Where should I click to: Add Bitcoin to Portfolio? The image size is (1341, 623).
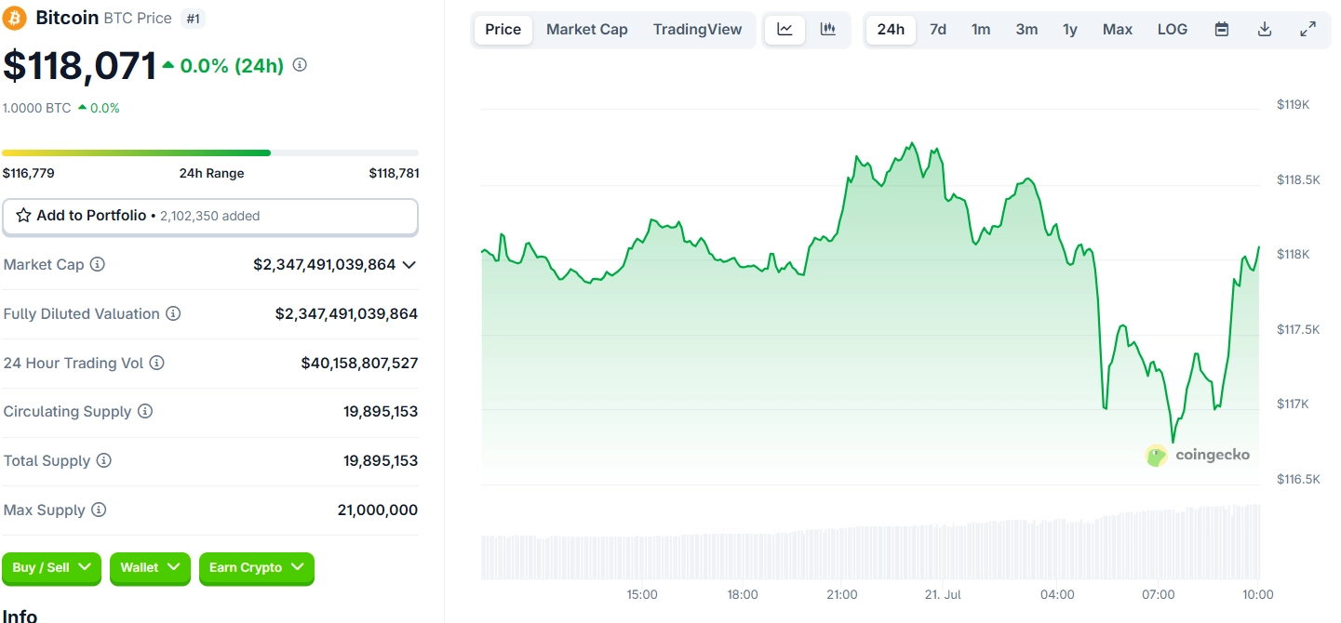click(210, 216)
